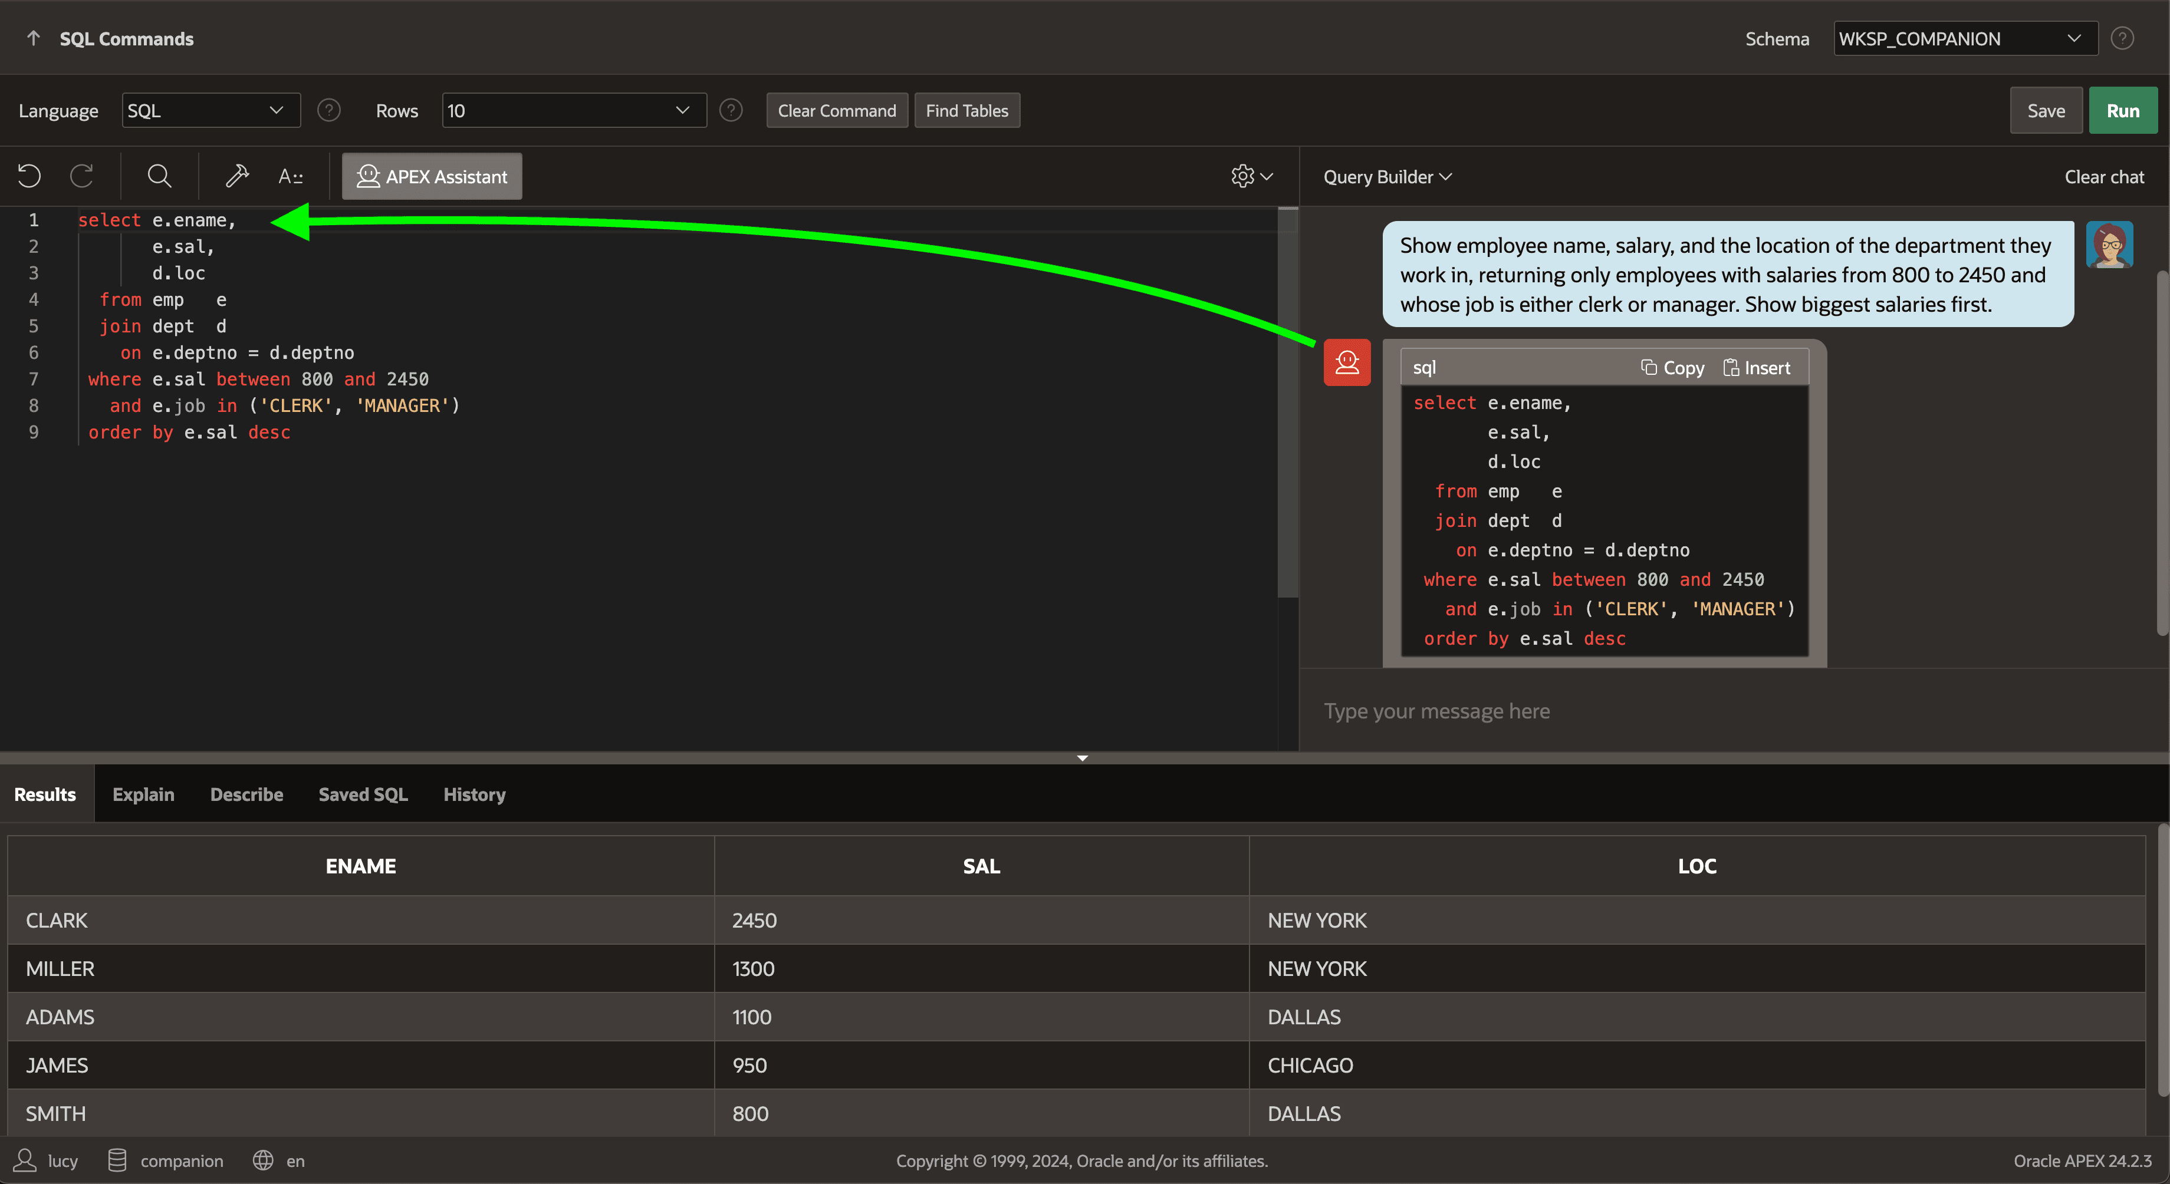The image size is (2170, 1184).
Task: View the History tab
Action: click(x=474, y=794)
